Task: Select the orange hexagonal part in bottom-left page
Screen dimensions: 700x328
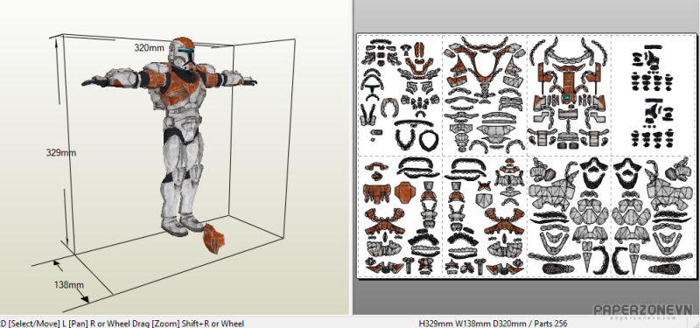Action: 406,192
